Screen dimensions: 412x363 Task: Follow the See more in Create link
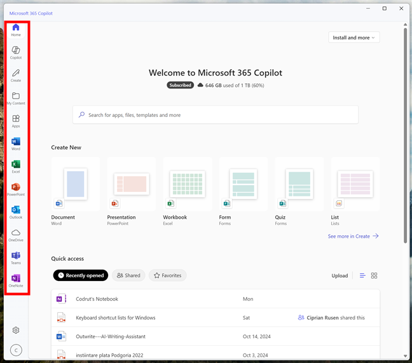353,236
